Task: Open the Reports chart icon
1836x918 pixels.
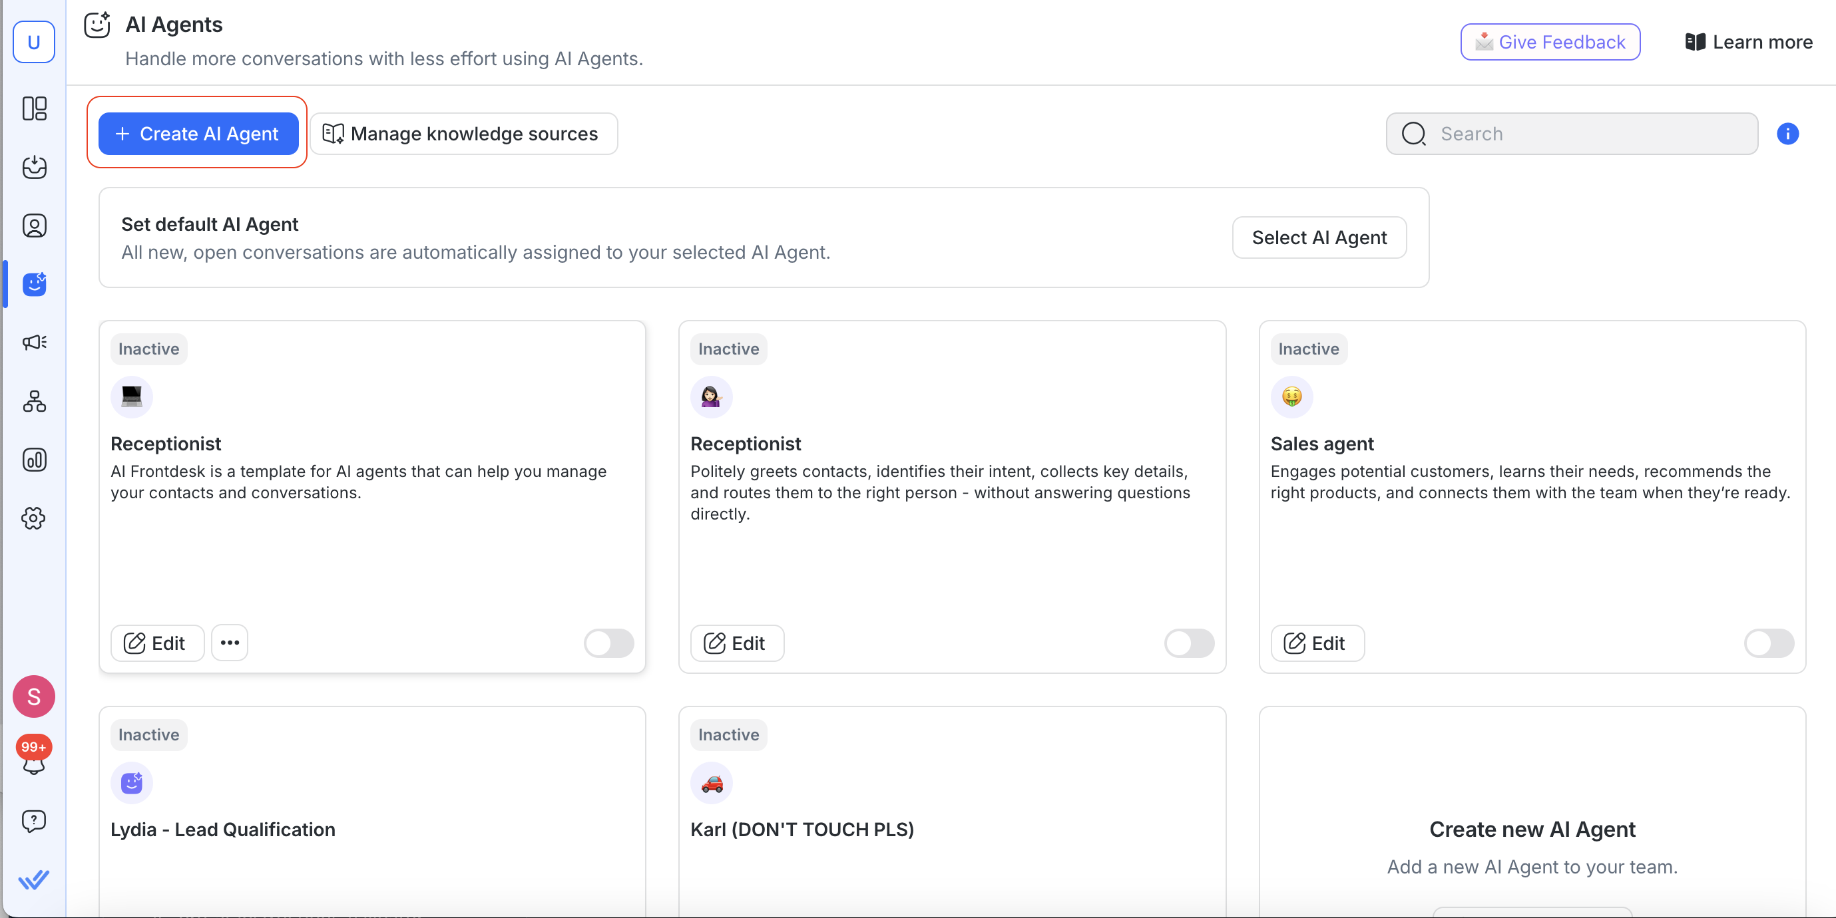Action: (x=34, y=460)
